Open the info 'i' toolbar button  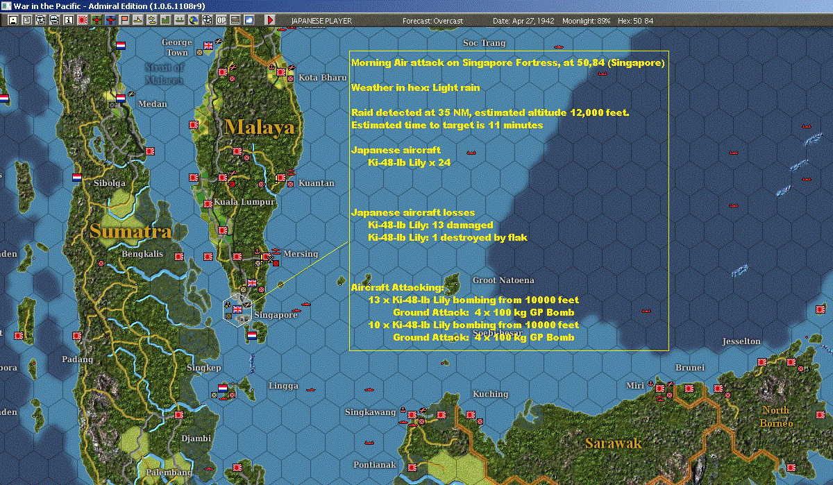click(68, 20)
